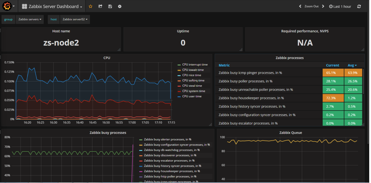371x183 pixels.
Task: Expand the Zabbix server02 host dropdown
Action: click(75, 19)
